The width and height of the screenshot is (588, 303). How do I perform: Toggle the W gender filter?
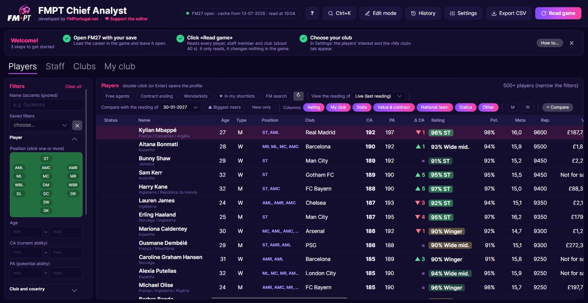(x=528, y=108)
